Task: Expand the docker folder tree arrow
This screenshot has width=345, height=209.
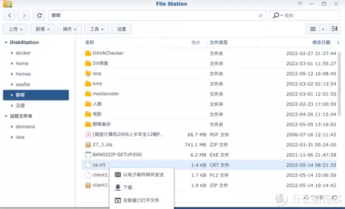Action: coord(12,53)
